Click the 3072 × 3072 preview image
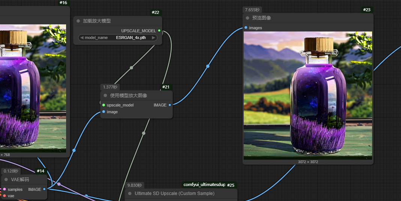Image resolution: width=401 pixels, height=201 pixels. [x=308, y=95]
